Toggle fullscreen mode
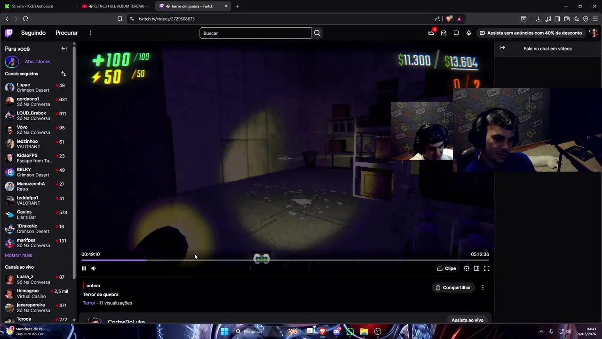The width and height of the screenshot is (602, 339). coord(487,268)
